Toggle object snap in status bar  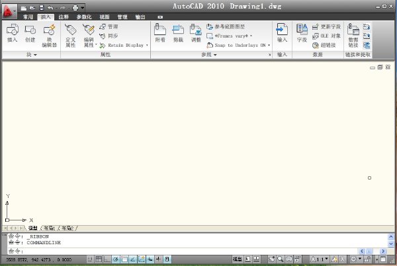pos(124,259)
